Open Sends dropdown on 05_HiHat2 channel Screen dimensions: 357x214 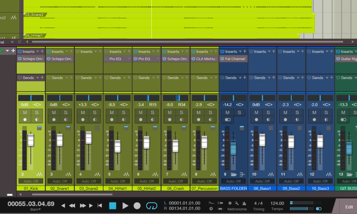click(x=152, y=78)
